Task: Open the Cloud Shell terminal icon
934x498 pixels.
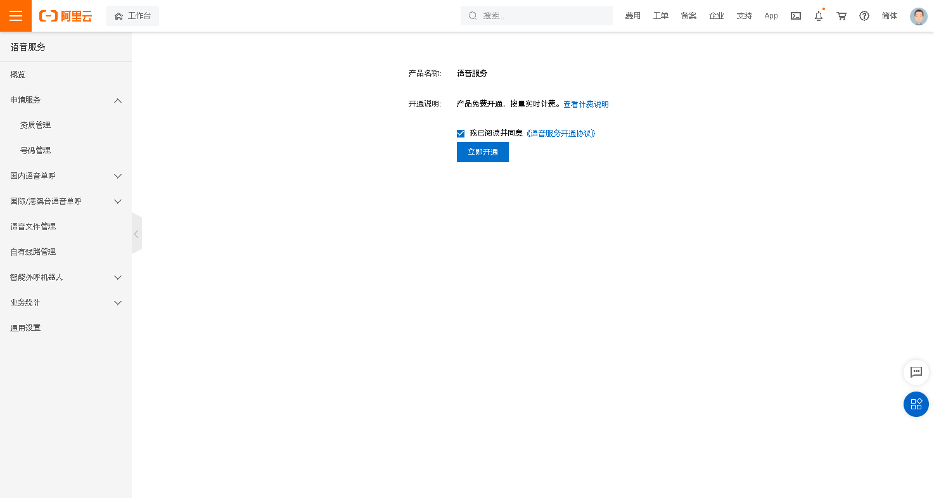Action: [796, 16]
